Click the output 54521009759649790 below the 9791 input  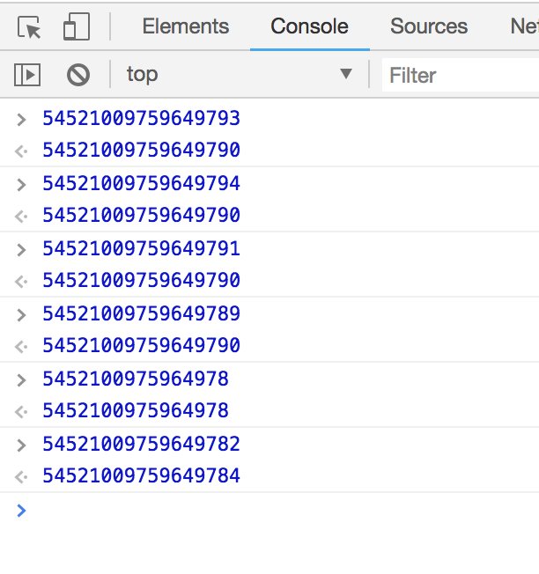(x=141, y=280)
